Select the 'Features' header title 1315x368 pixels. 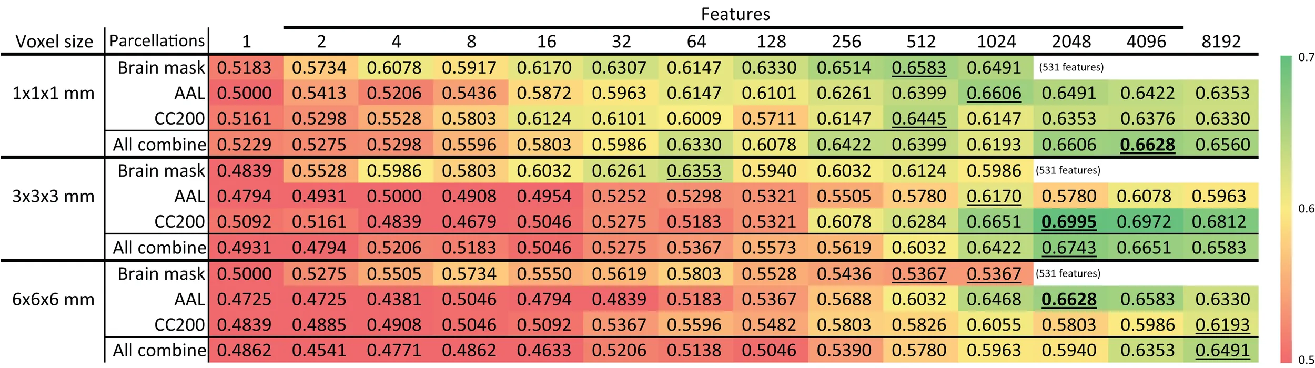(x=735, y=14)
